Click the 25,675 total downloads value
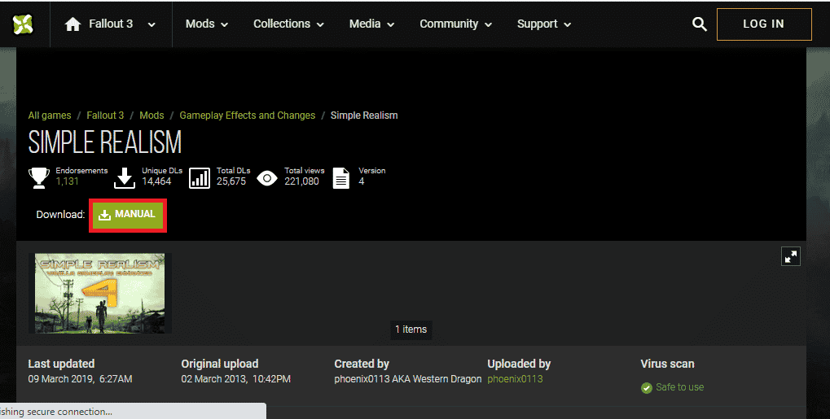 (231, 181)
